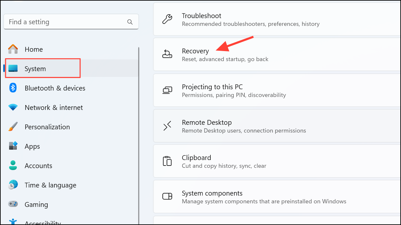The width and height of the screenshot is (401, 225).
Task: Click the Recovery reset icon
Action: 167,54
